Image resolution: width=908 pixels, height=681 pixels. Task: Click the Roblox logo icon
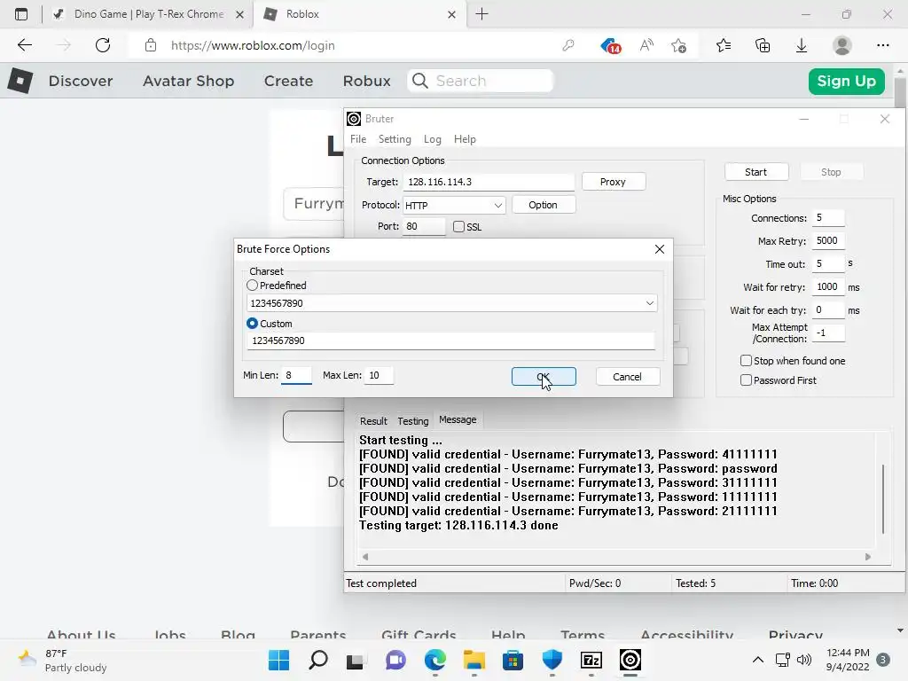click(x=20, y=81)
